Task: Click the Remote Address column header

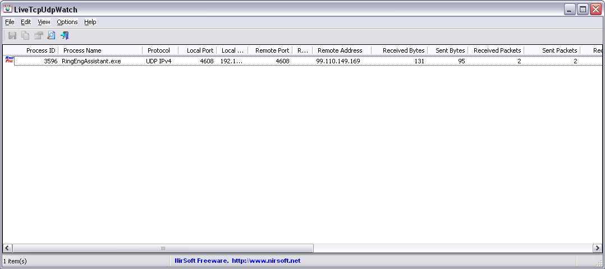Action: (340, 50)
